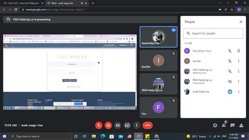249x140 pixels.
Task: Close the People panel
Action: click(241, 22)
